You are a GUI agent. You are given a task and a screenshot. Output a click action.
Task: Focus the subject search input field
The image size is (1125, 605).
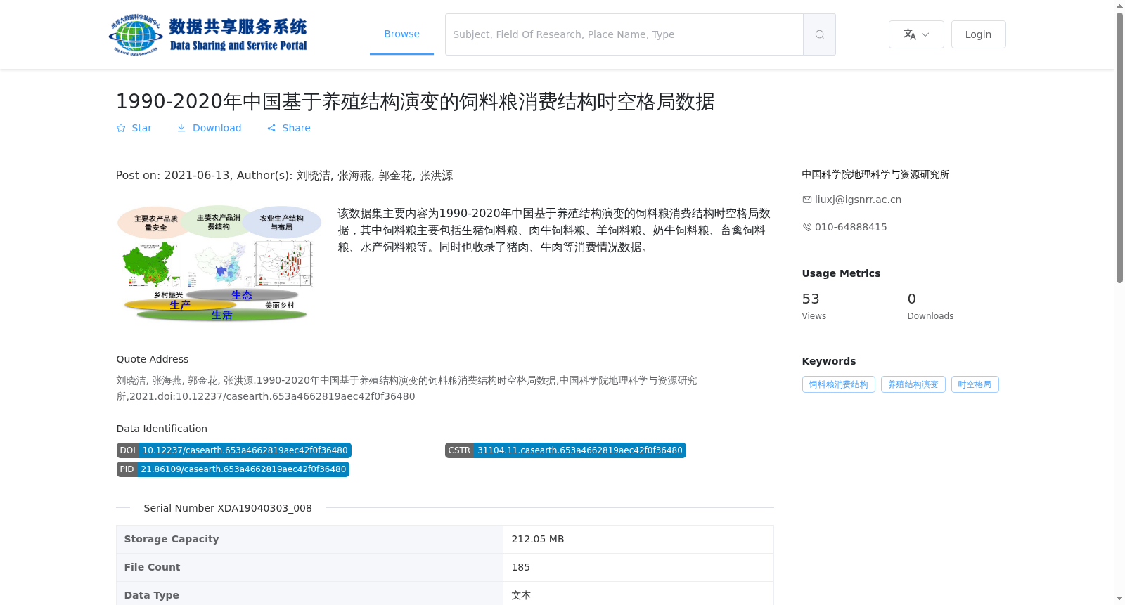click(x=624, y=34)
